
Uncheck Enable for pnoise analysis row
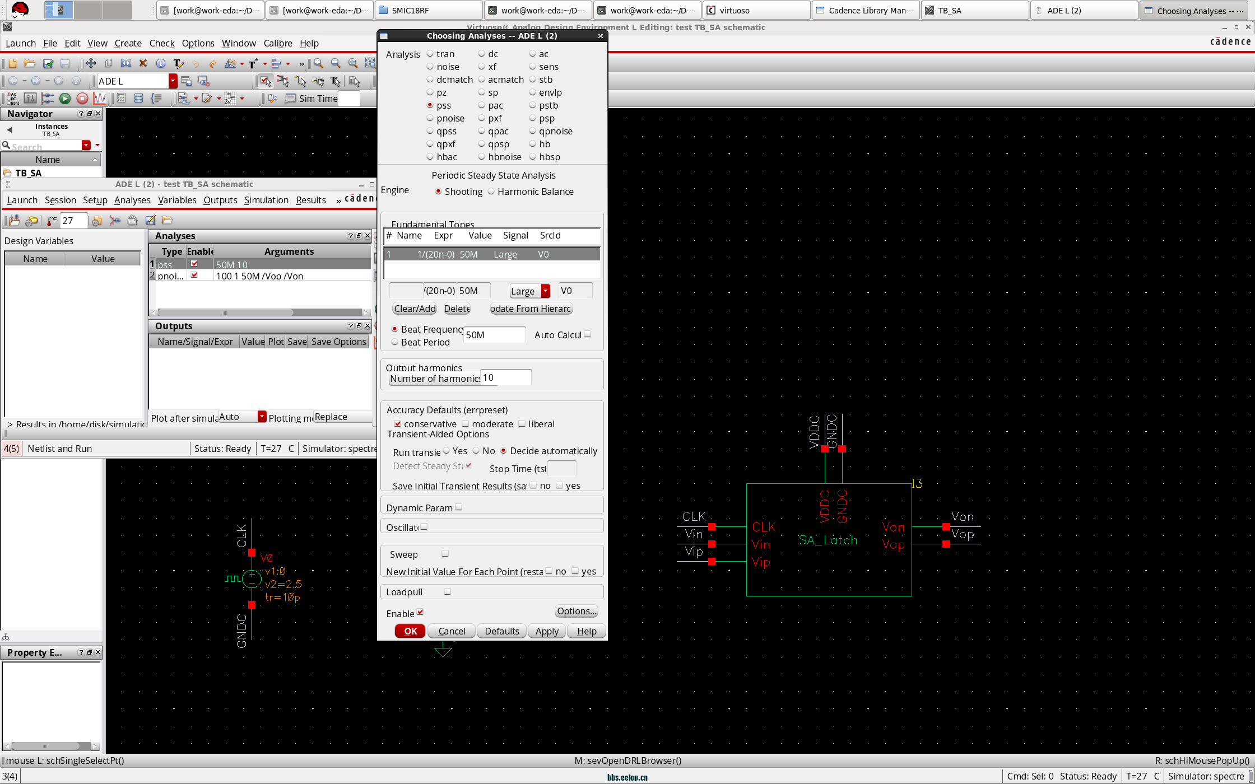[194, 276]
